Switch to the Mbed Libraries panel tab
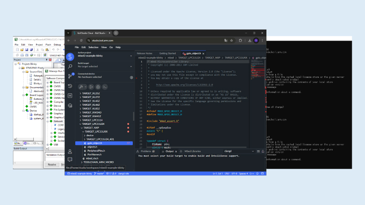 193,151
